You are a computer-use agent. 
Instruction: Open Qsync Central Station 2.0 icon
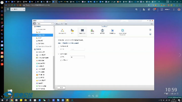(x=122, y=32)
